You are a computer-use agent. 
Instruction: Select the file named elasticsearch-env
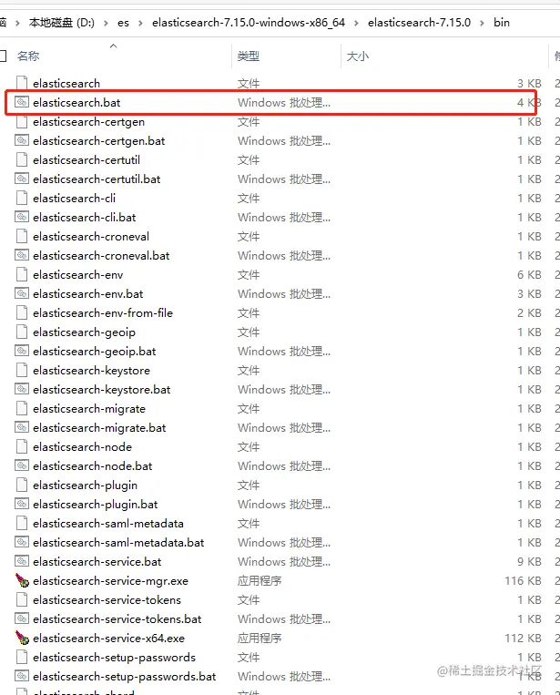pos(77,275)
